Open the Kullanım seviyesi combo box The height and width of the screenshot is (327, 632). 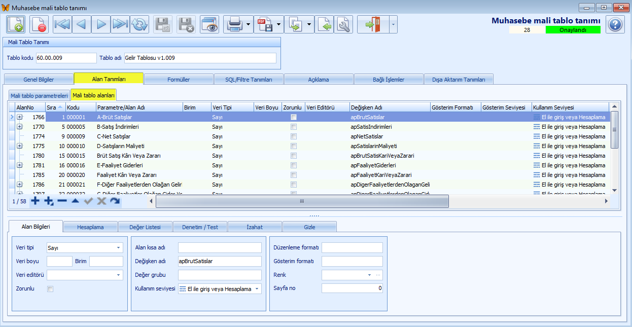(x=257, y=289)
